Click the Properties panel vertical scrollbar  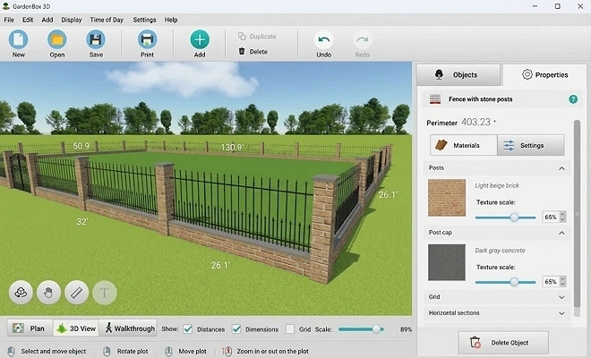pyautogui.click(x=577, y=213)
